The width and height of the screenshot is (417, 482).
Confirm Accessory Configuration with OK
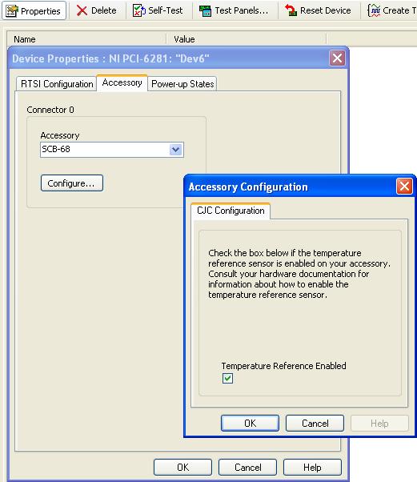tap(251, 424)
